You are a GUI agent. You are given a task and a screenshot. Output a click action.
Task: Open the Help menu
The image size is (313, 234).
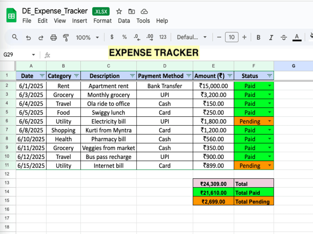(x=162, y=21)
